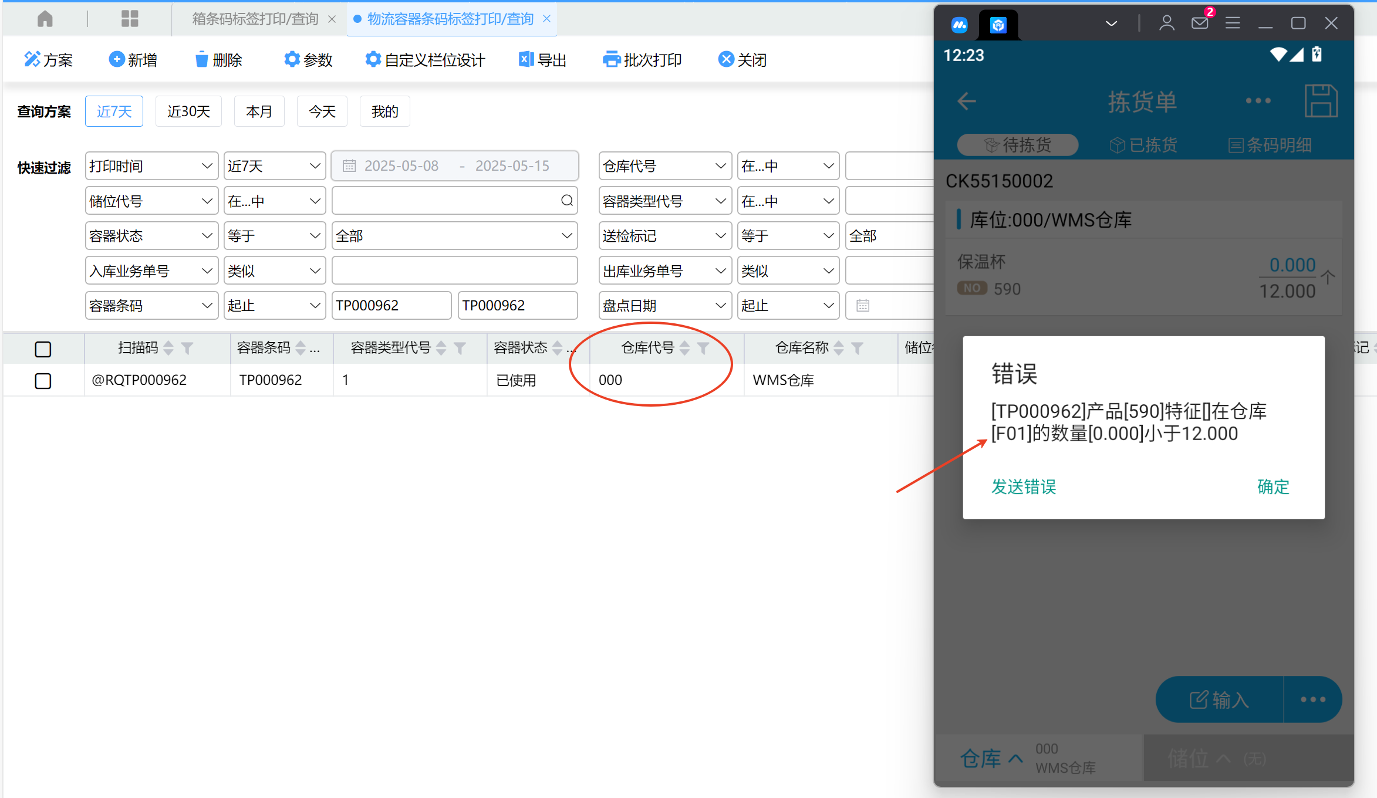Select the 近7天 query scheme

coord(114,111)
